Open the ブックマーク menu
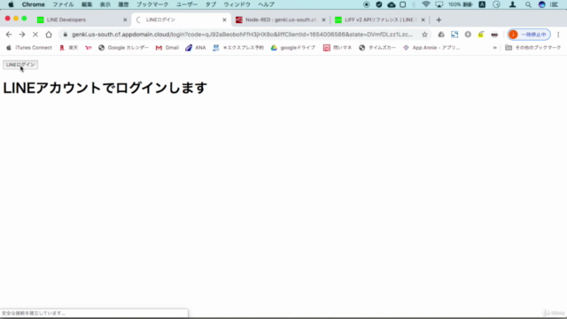This screenshot has height=319, width=567. pos(152,4)
